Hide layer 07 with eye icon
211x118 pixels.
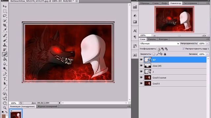[x=141, y=60]
